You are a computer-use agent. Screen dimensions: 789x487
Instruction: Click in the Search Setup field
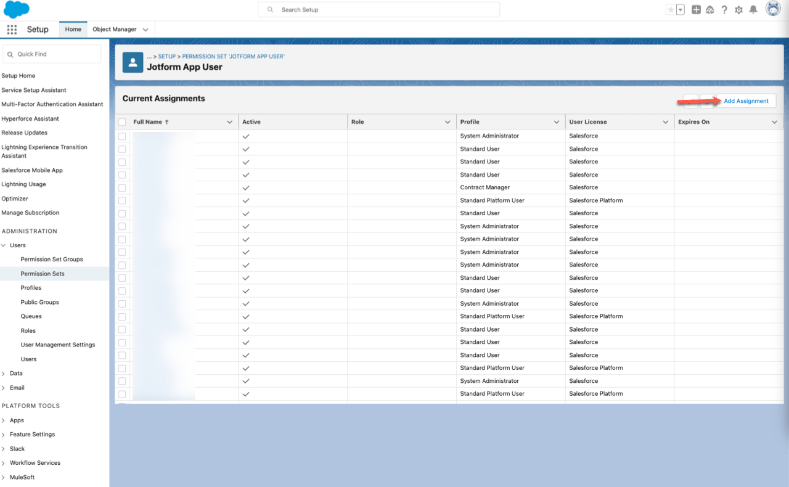(378, 10)
